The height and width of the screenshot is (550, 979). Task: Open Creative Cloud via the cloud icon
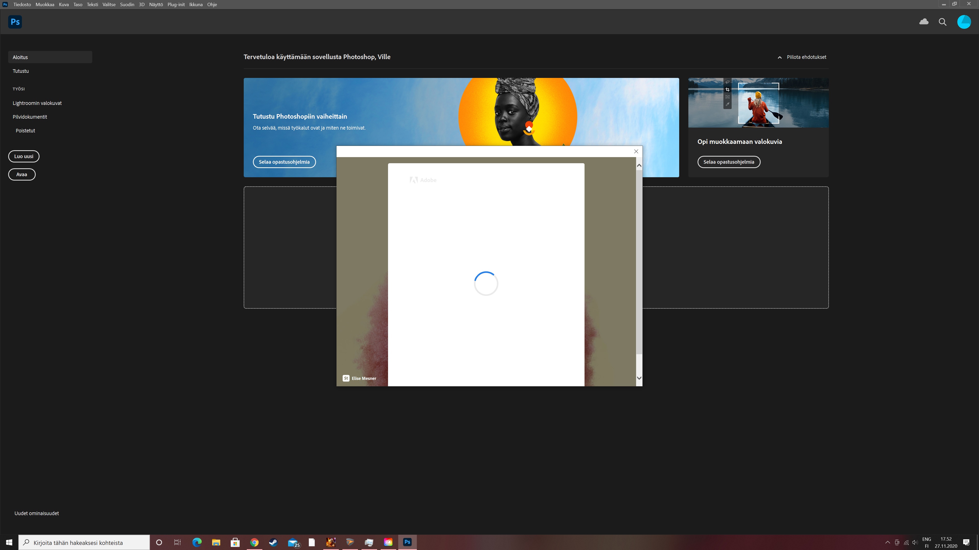[923, 22]
